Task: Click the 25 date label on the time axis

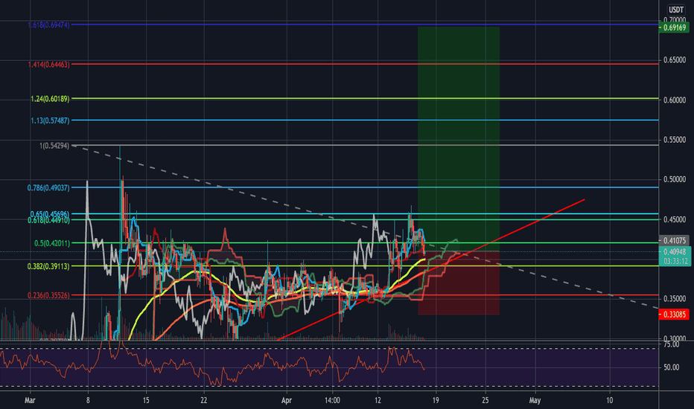Action: coord(486,401)
